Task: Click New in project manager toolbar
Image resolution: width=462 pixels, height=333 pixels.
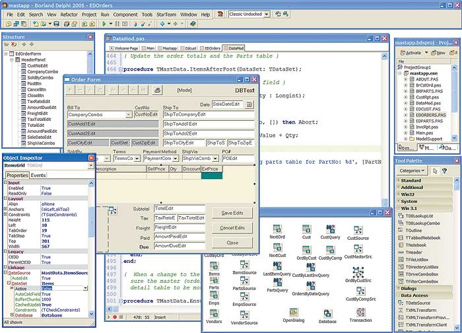Action: point(438,53)
